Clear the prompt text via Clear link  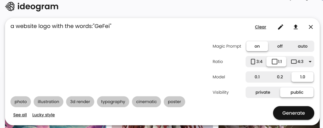(260, 27)
